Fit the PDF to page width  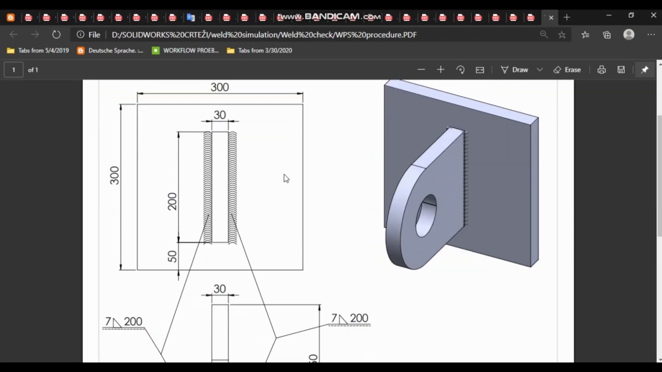[480, 70]
